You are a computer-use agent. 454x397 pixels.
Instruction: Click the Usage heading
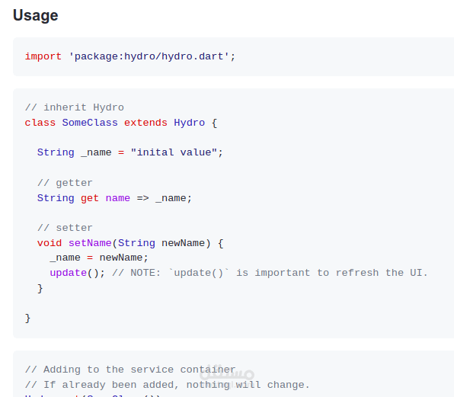(x=35, y=15)
